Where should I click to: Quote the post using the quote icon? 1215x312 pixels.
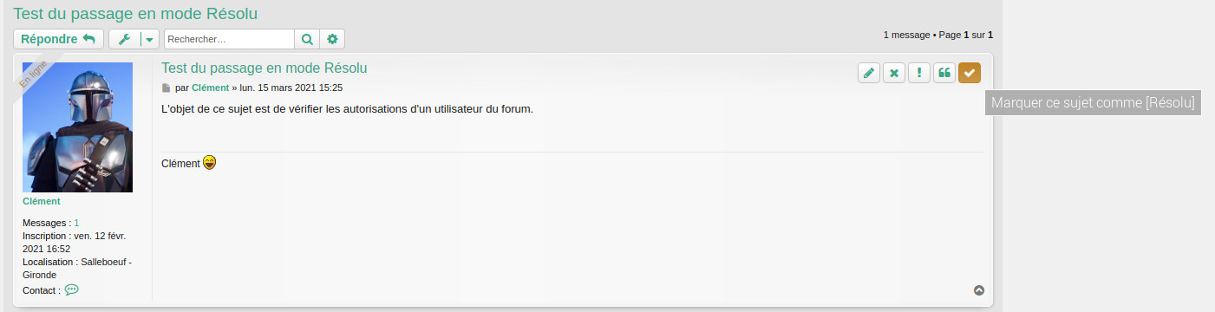(944, 73)
